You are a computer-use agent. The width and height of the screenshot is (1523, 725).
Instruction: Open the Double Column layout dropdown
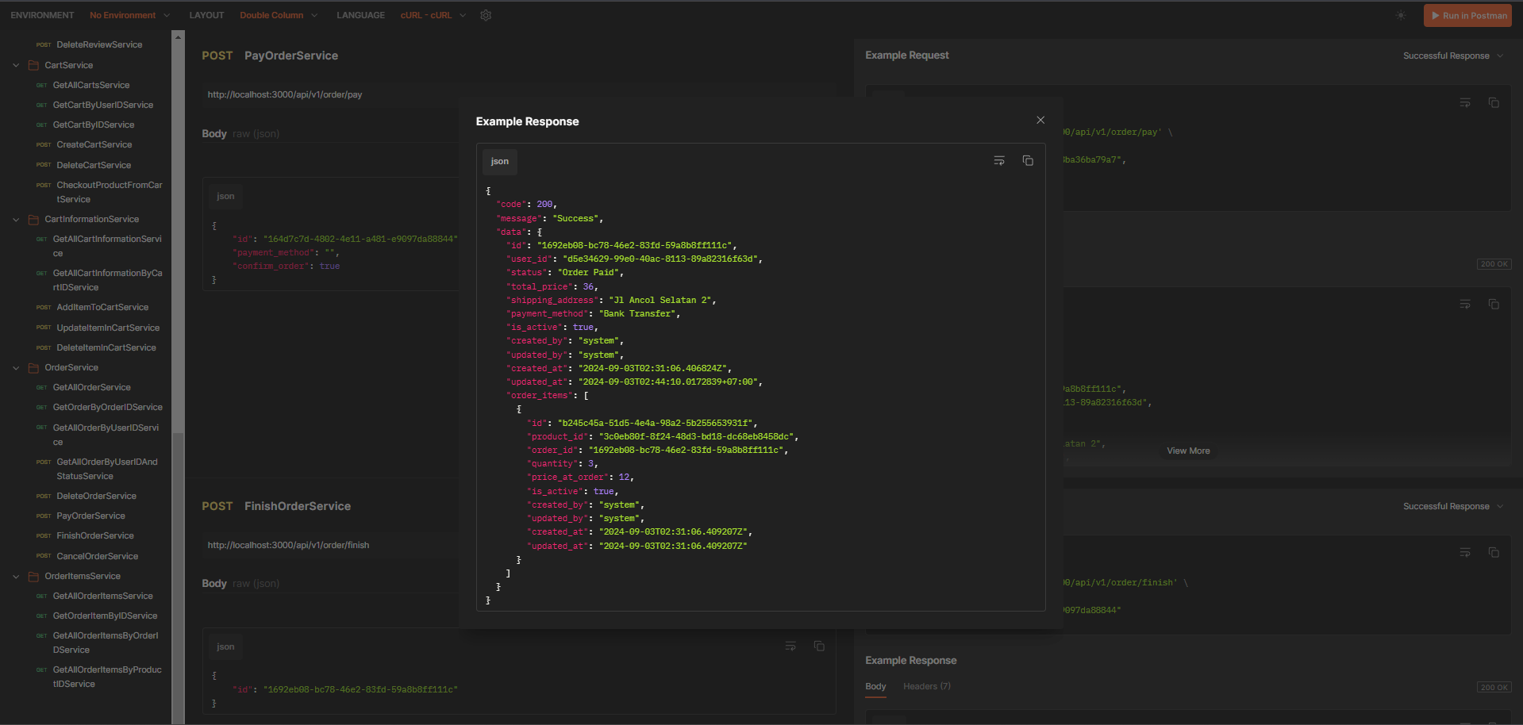click(x=279, y=15)
